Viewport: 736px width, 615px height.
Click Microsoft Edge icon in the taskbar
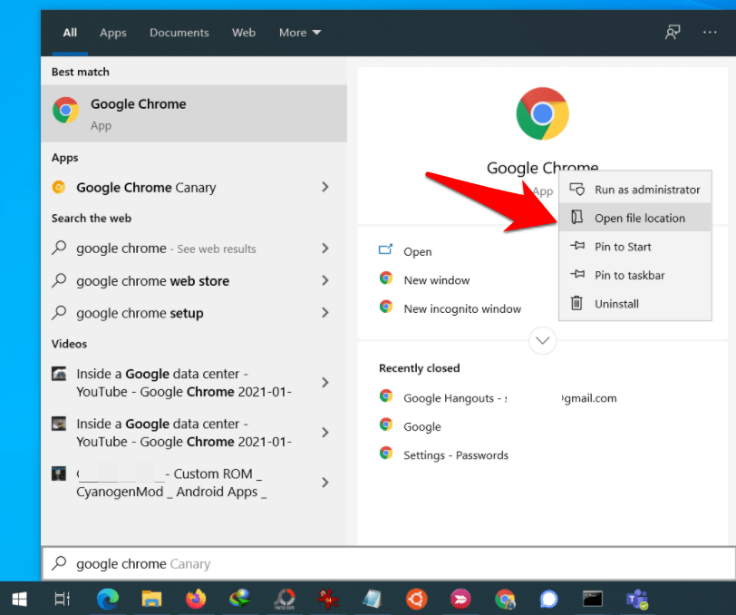[108, 599]
